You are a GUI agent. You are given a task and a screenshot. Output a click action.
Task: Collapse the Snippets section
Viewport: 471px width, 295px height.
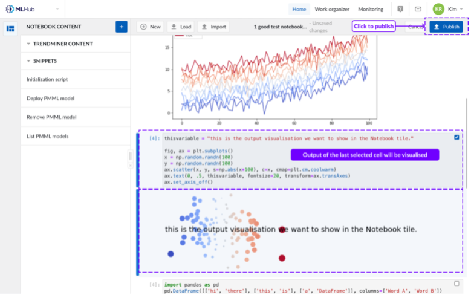tap(28, 61)
